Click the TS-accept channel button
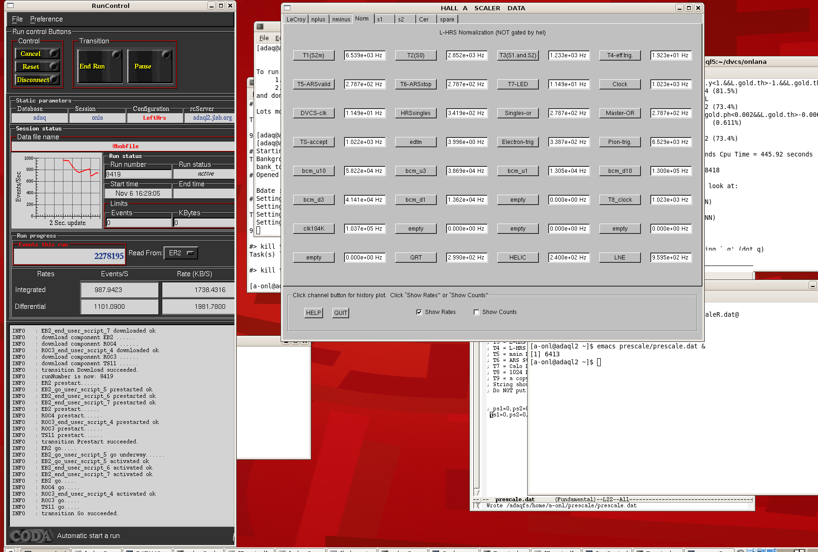Viewport: 818px width, 552px height. point(314,142)
